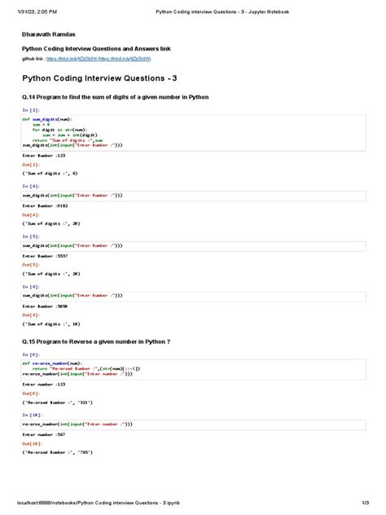Image resolution: width=386 pixels, height=515 pixels.
Task: Select the sum_digits function definition code cell
Action: click(x=194, y=133)
